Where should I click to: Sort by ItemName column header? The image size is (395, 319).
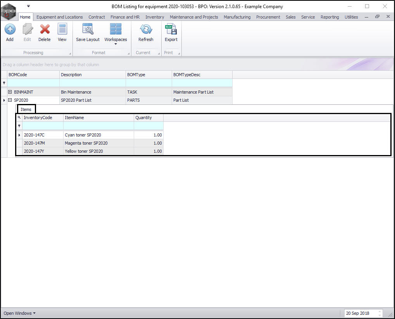click(98, 118)
